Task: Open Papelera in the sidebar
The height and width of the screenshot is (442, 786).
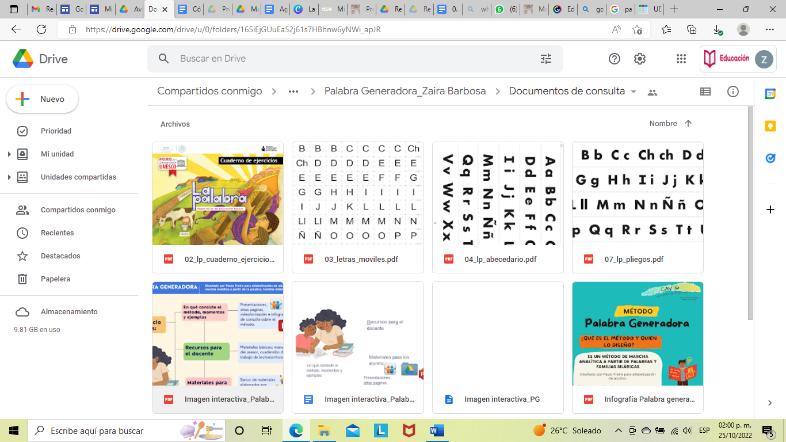Action: coord(55,279)
